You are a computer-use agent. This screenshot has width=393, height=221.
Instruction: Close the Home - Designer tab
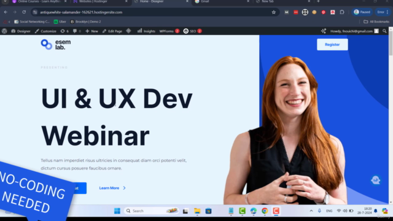coord(187,1)
